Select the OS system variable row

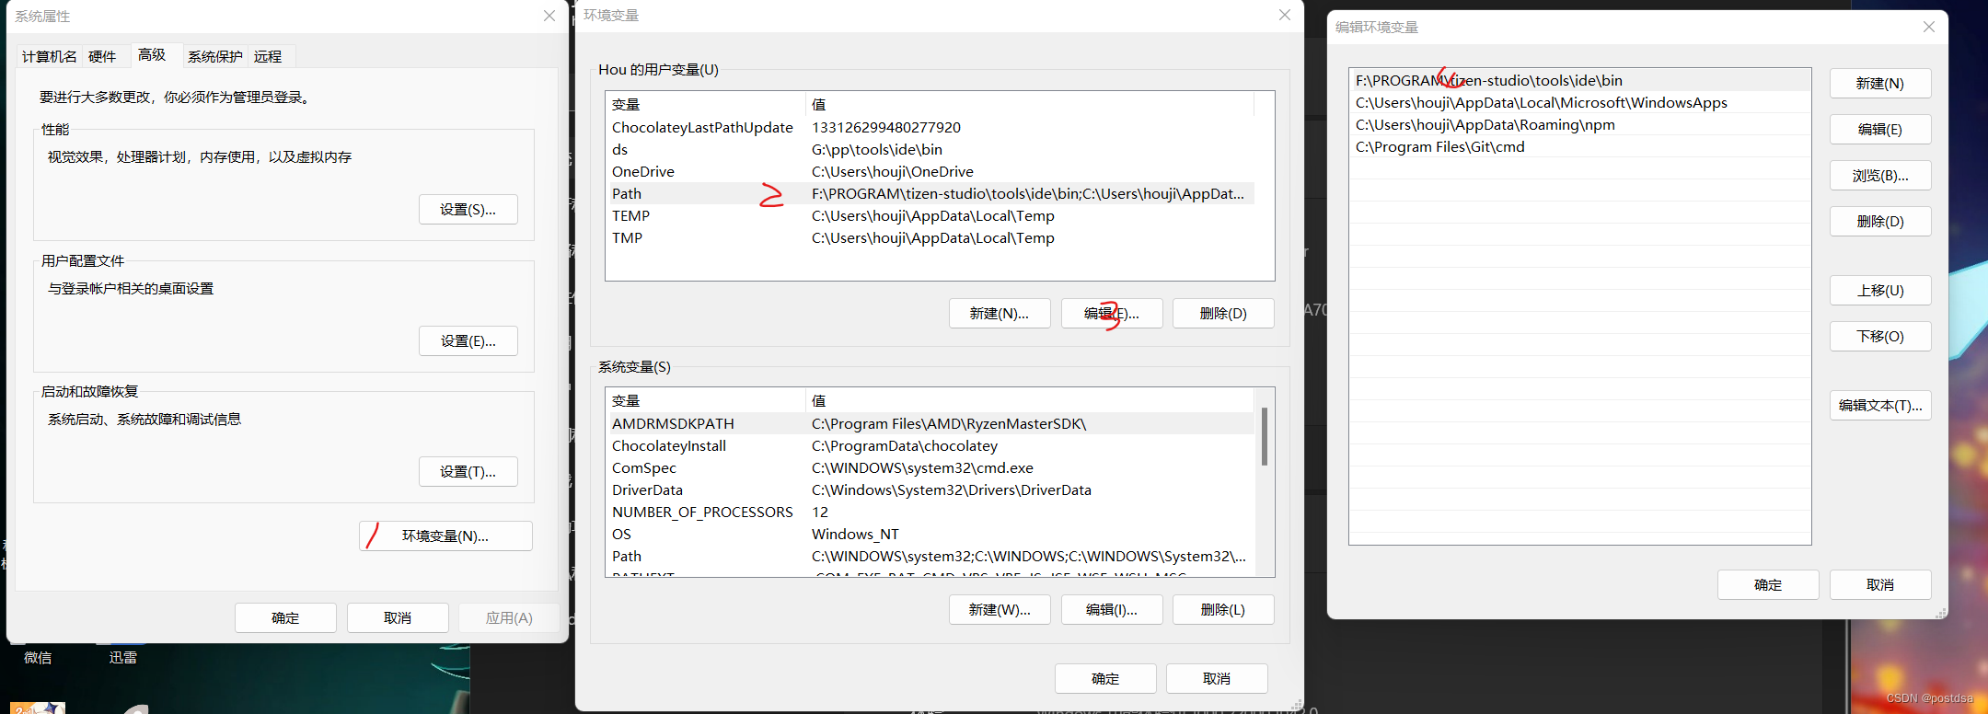930,534
